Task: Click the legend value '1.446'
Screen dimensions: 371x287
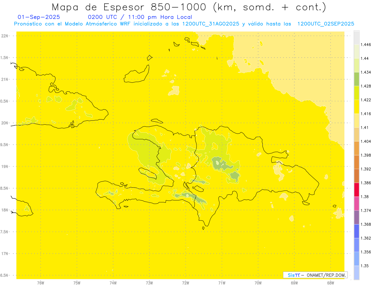Action: pyautogui.click(x=366, y=45)
